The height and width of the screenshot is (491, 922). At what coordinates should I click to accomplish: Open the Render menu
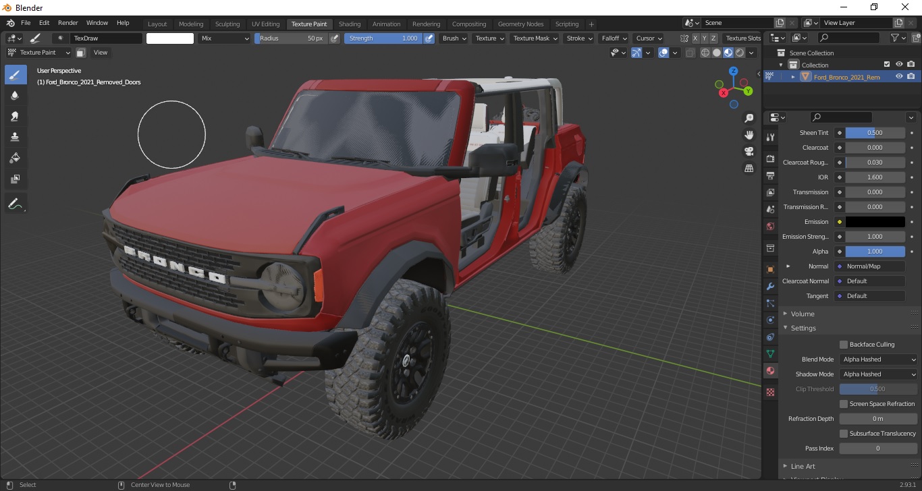pyautogui.click(x=67, y=23)
